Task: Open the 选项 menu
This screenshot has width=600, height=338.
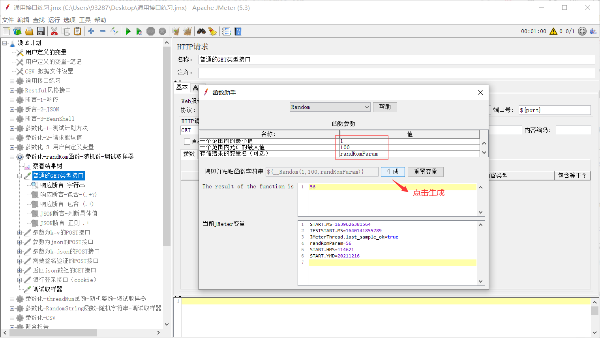Action: 69,20
